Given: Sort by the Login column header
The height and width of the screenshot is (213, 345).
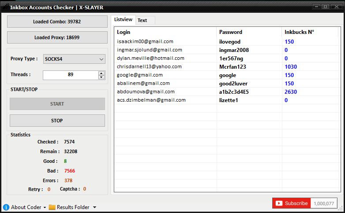Looking at the screenshot, I should tap(165, 32).
